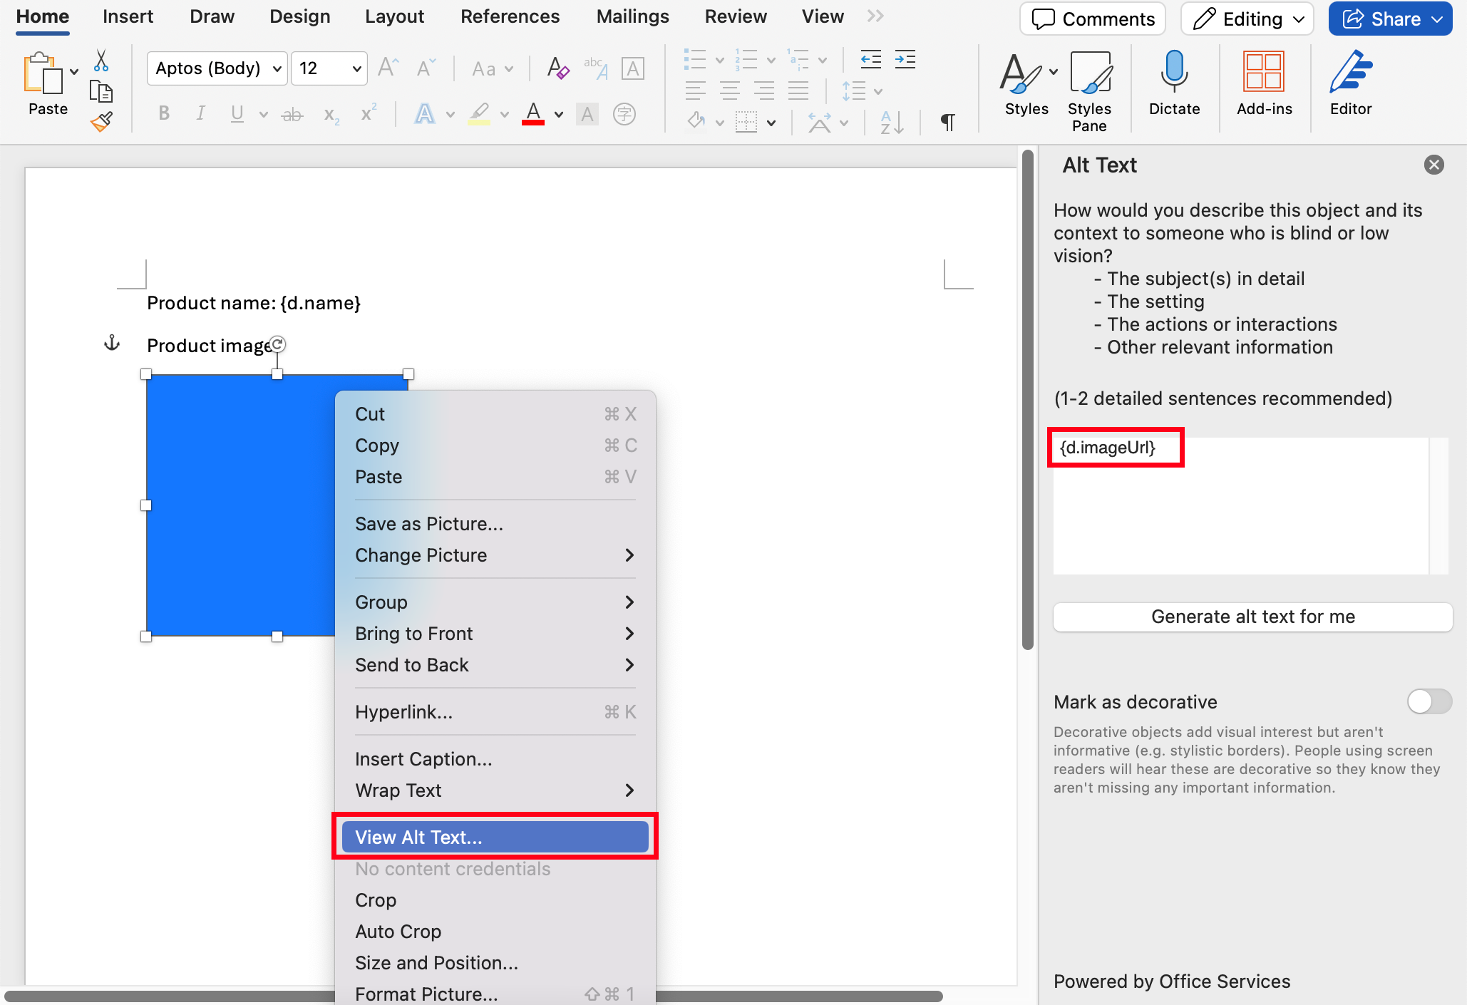The image size is (1467, 1005).
Task: Open the Aptos (Body) font dropdown
Action: 217,68
